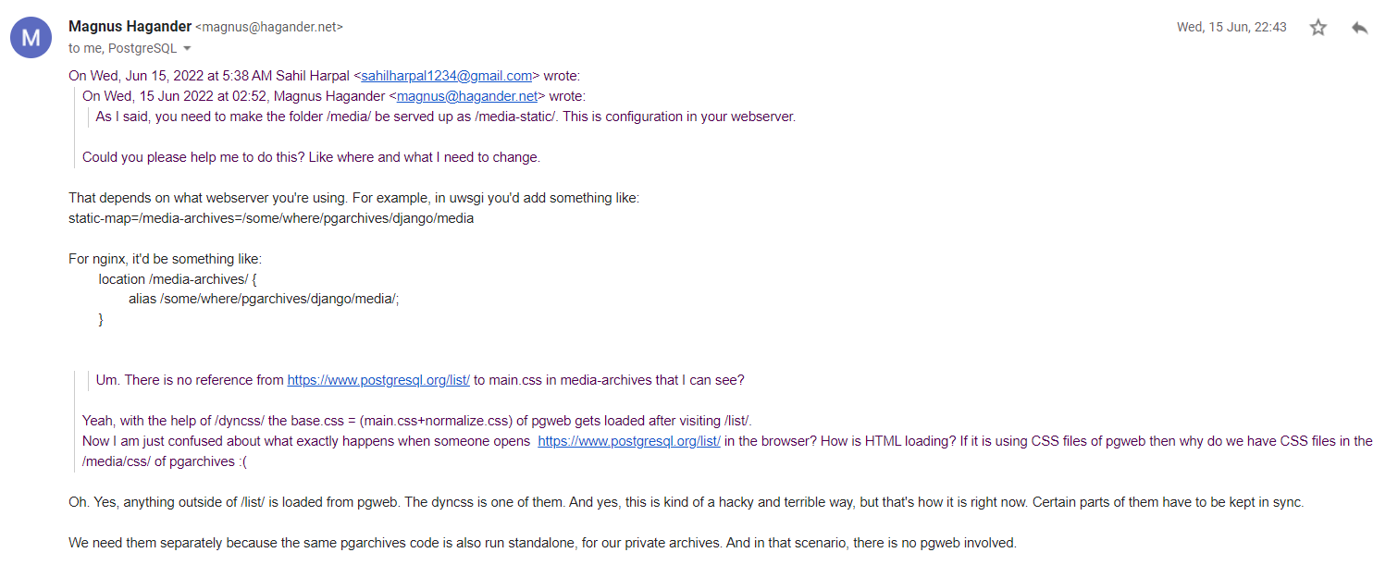1398x565 pixels.
Task: Click the round 'M' sender avatar
Action: pyautogui.click(x=31, y=37)
